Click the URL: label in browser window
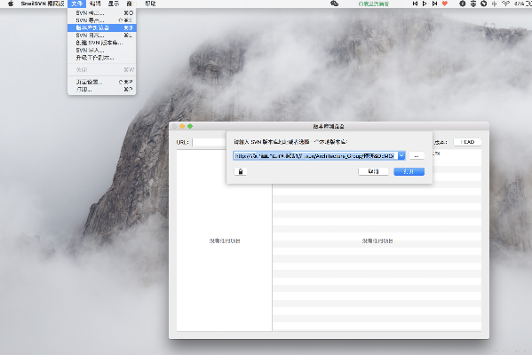Screen dimensions: 532x355 pos(183,142)
